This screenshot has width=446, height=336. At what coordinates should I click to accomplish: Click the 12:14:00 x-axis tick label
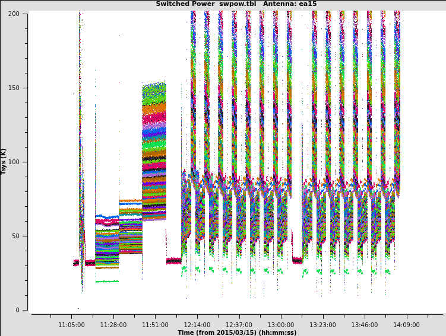[x=197, y=325]
